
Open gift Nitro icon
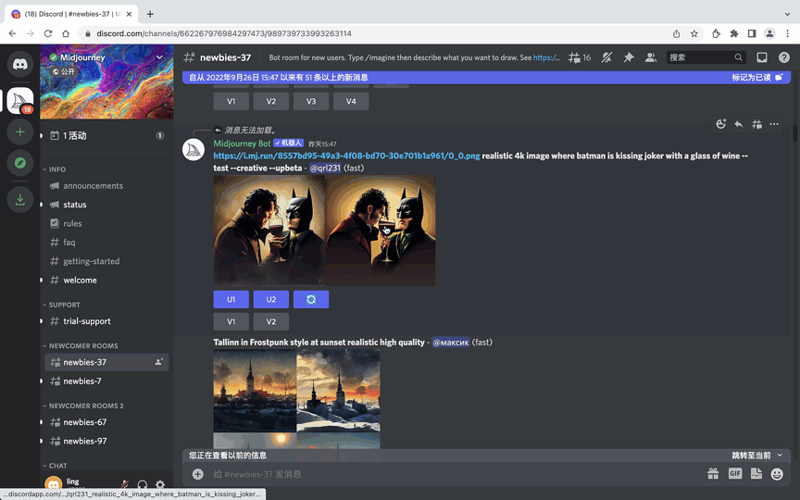(713, 474)
